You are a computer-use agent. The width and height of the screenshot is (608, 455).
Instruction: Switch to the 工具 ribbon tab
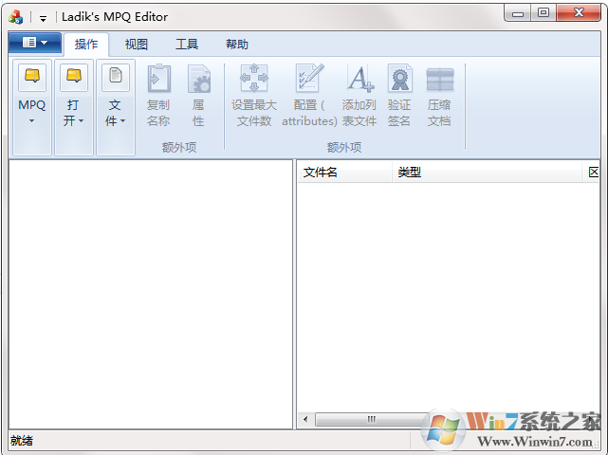click(x=187, y=45)
